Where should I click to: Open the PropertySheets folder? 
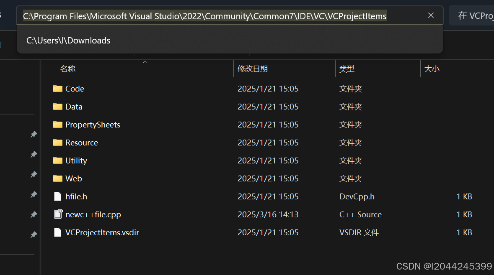(x=93, y=125)
